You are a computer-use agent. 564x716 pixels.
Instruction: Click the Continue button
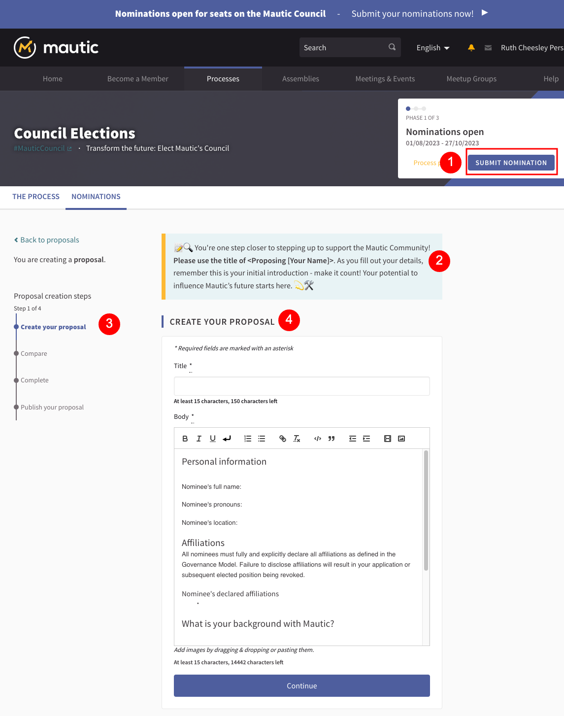301,686
